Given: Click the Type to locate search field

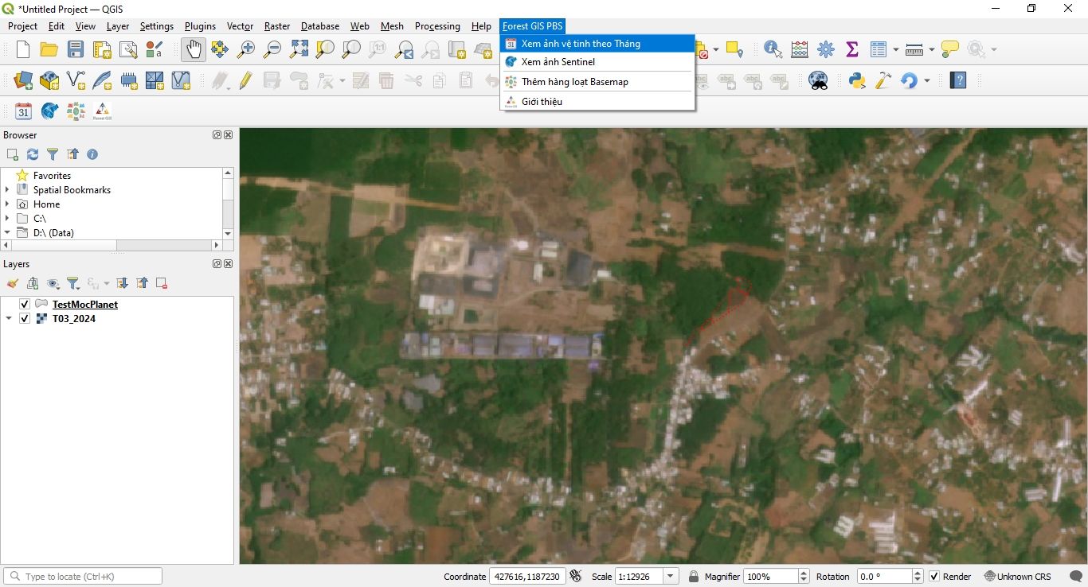Looking at the screenshot, I should pos(88,577).
